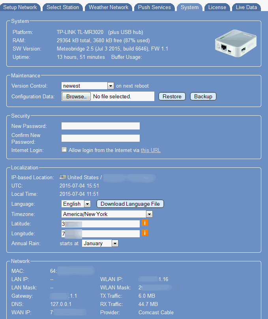Open the Select Station tab
Viewport: 268px width, 319px height.
pyautogui.click(x=63, y=7)
